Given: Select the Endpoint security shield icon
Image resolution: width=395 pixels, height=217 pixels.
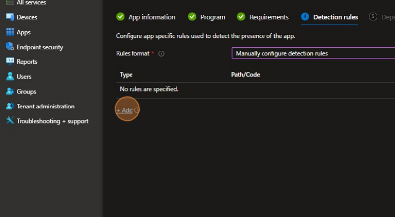Looking at the screenshot, I should (x=10, y=47).
